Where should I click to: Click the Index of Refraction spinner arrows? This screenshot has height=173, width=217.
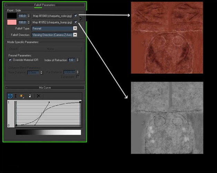coord(77,60)
